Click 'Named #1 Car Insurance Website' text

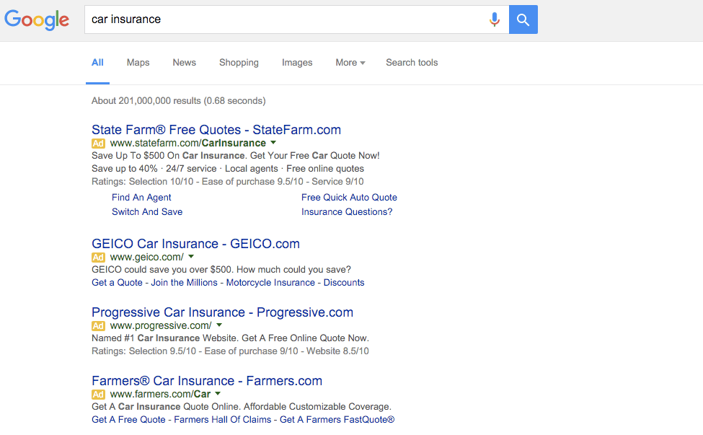click(x=231, y=338)
